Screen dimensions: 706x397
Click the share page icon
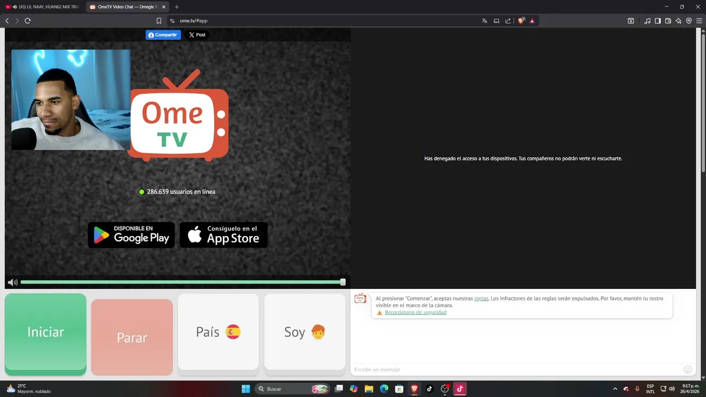(508, 20)
